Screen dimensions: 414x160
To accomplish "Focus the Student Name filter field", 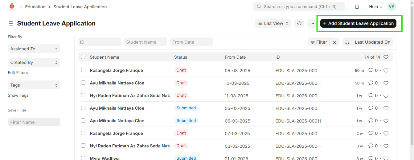I will [x=145, y=42].
